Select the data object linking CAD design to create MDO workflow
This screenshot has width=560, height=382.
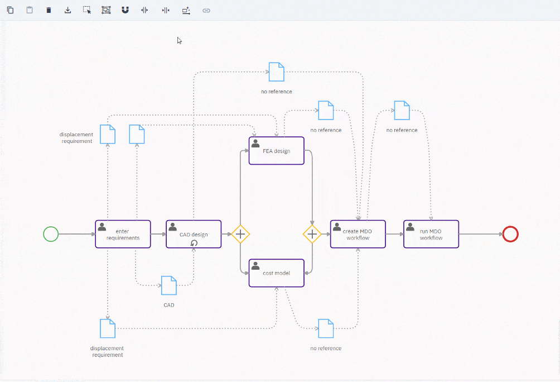click(277, 72)
